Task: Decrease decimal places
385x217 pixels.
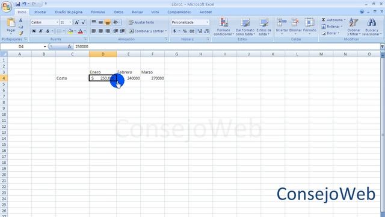Action: click(x=206, y=31)
